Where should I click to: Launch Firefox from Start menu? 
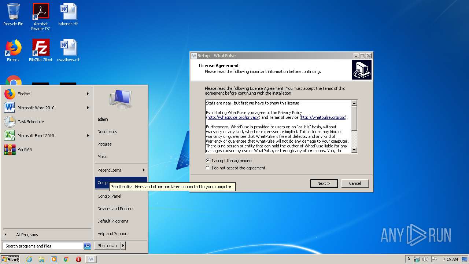click(47, 94)
